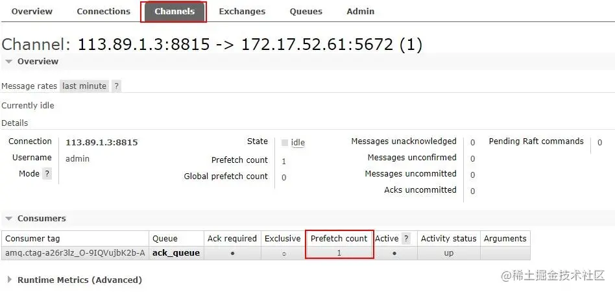Click the Exclusive circle indicator in consumer row
This screenshot has height=292, width=615.
284,254
